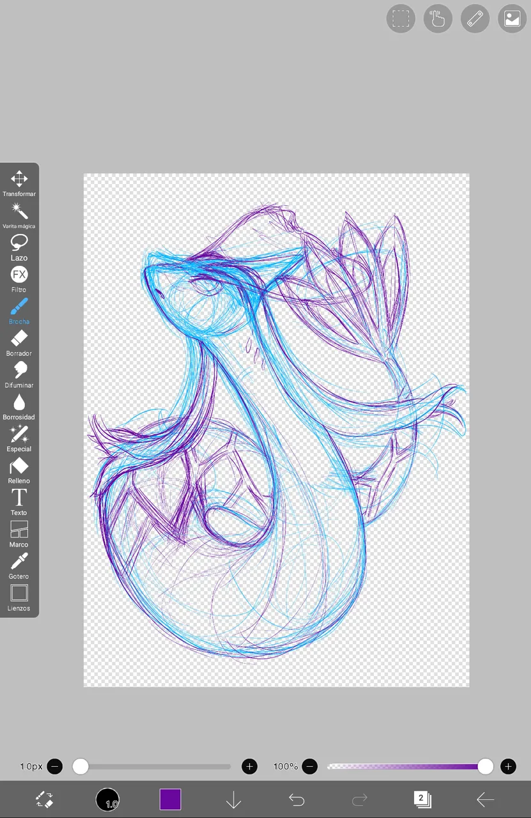Image resolution: width=531 pixels, height=818 pixels.
Task: Select the Difuminar smudge tool
Action: pos(19,374)
